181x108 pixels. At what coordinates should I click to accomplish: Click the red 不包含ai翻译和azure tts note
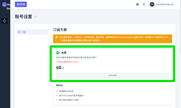click(67, 62)
